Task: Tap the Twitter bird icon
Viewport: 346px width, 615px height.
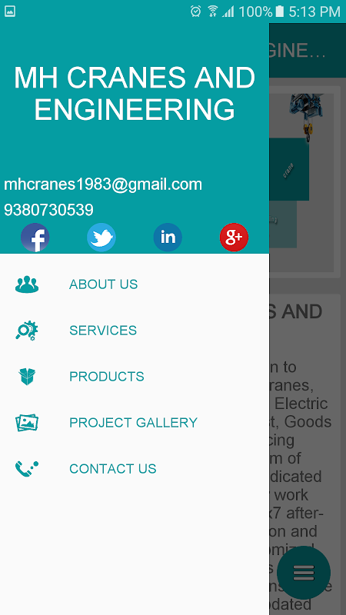Action: click(x=101, y=238)
